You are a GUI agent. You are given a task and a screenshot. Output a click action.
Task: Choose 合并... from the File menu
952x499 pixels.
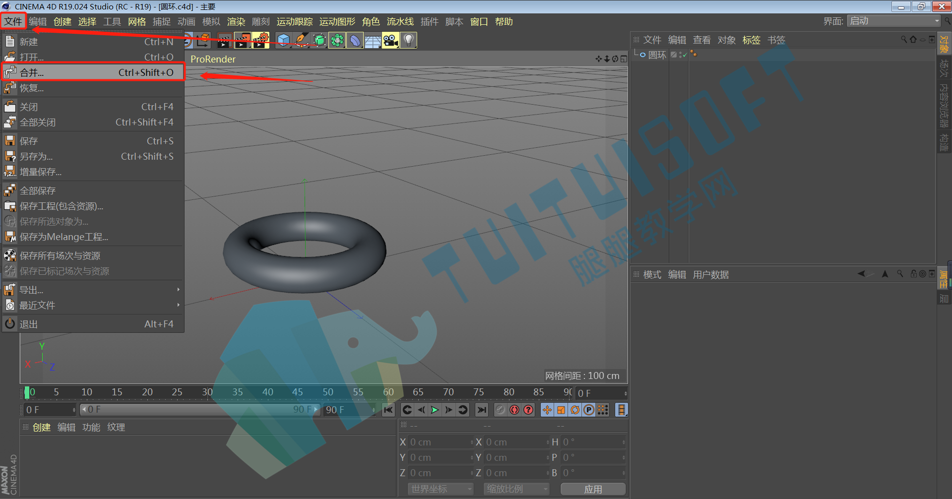tap(92, 72)
